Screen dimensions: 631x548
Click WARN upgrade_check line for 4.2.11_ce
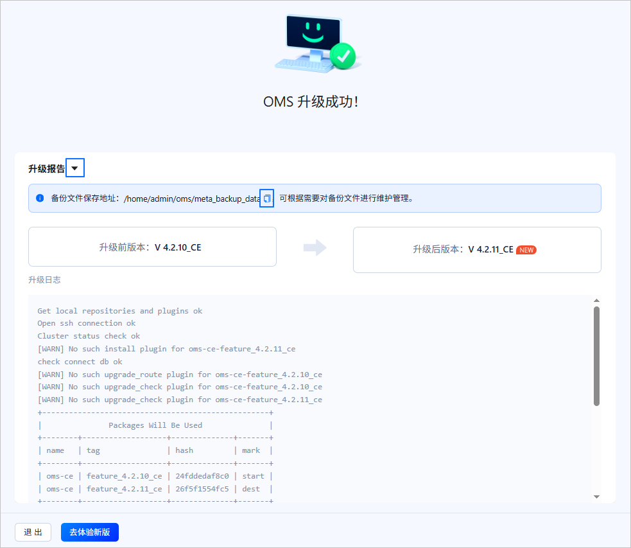(x=180, y=400)
